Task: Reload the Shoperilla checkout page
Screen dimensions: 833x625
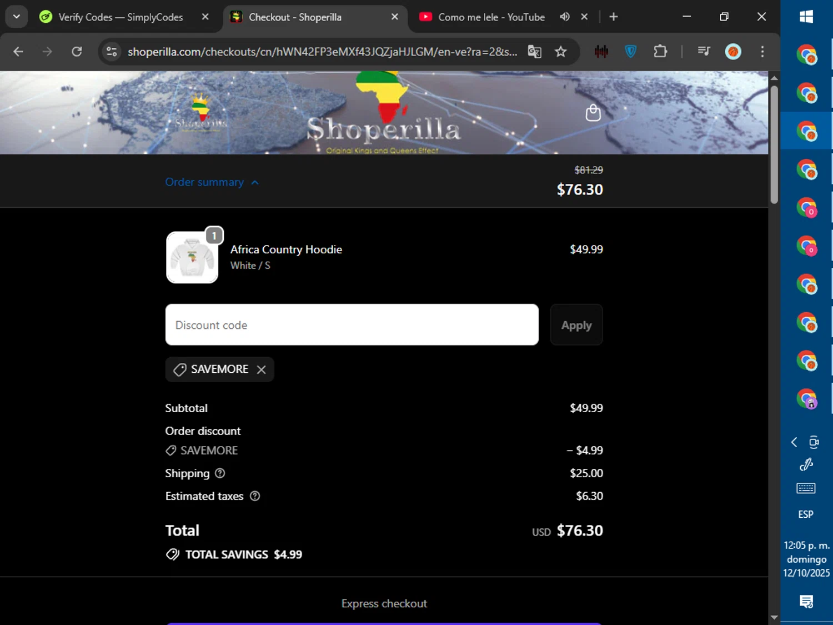Action: coord(77,52)
